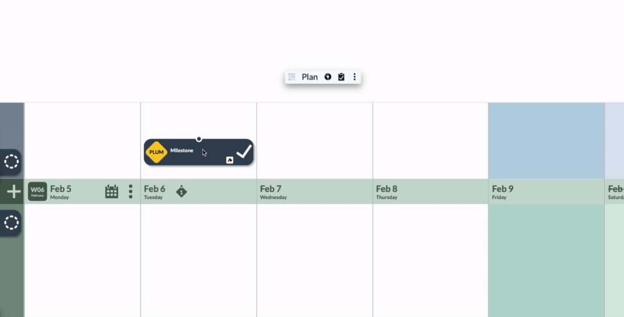Click the Feb 8 Thursday date header
The width and height of the screenshot is (624, 317).
387,192
